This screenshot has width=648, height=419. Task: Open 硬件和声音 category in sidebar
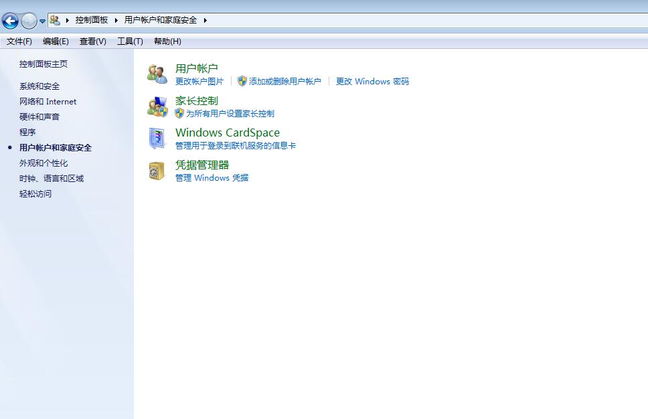39,117
